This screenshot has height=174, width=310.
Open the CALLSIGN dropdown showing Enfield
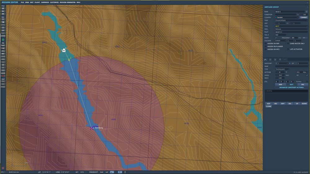[281, 41]
